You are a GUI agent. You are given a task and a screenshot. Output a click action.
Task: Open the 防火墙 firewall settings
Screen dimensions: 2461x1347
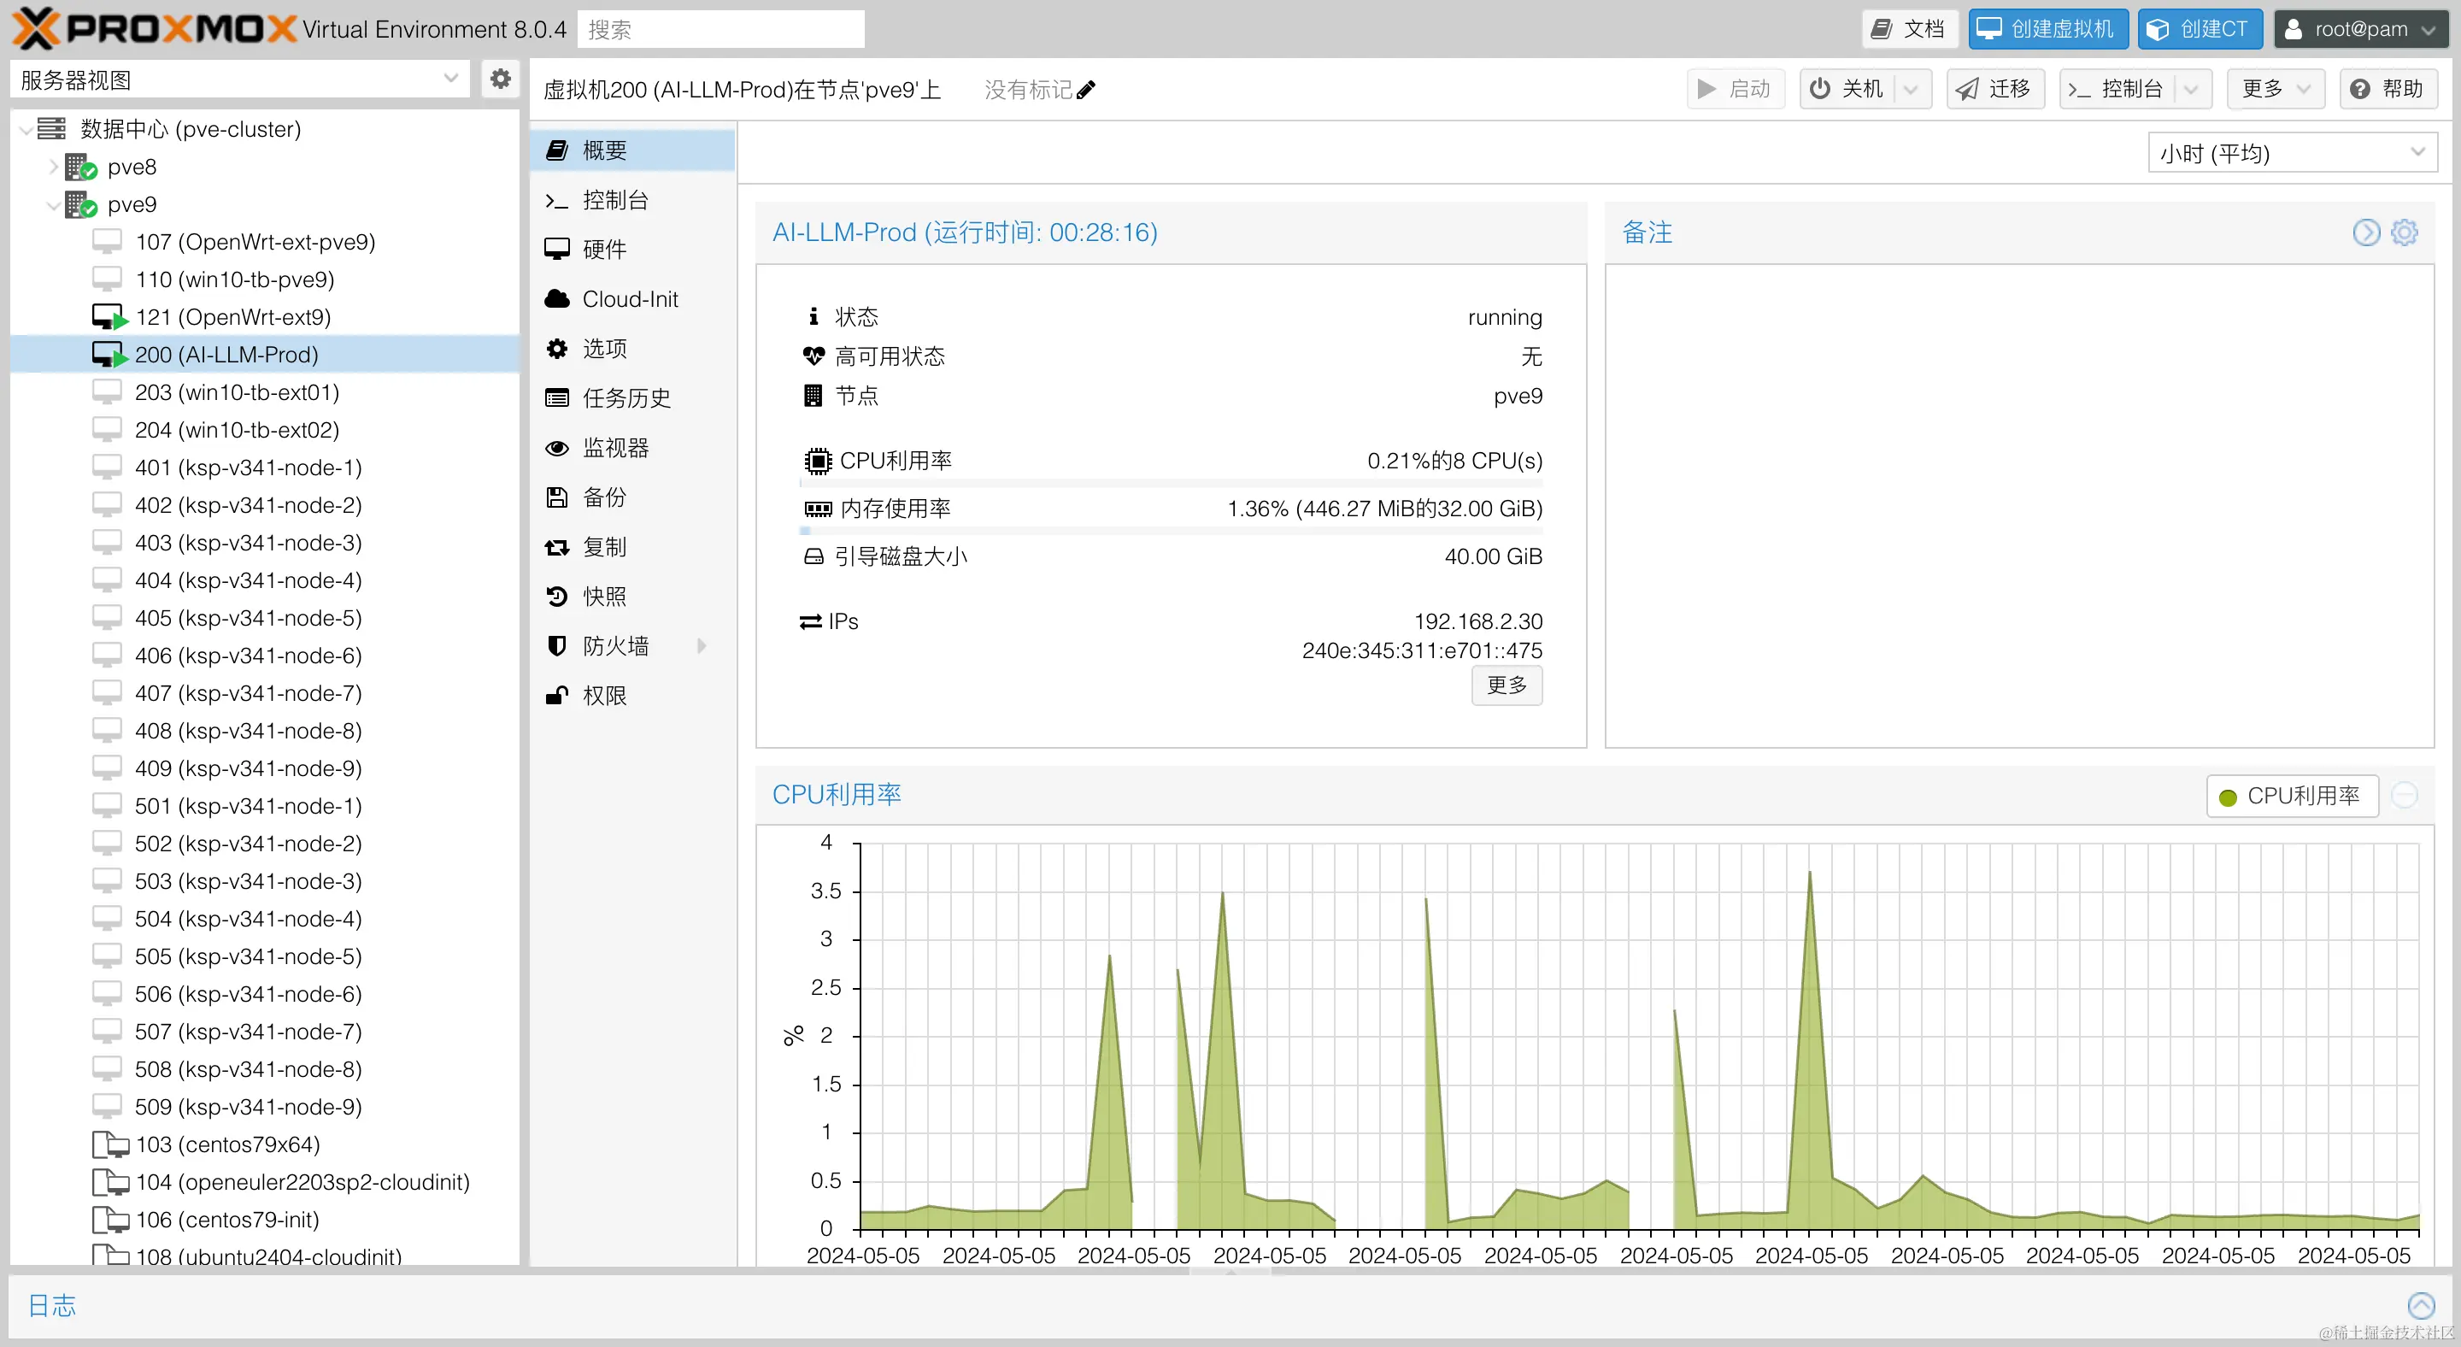(x=615, y=644)
